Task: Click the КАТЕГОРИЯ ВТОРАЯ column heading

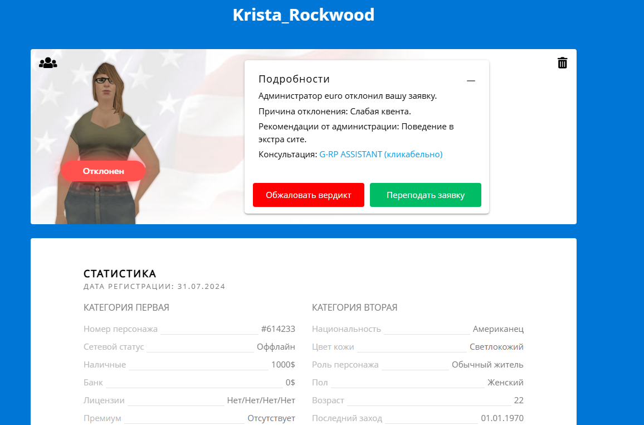Action: (354, 308)
